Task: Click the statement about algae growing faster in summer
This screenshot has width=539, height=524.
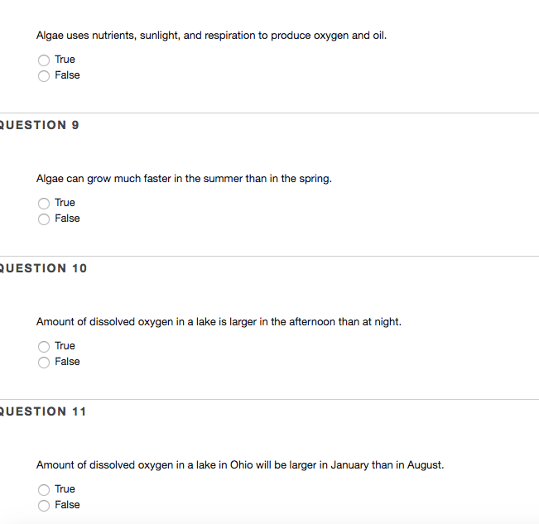Action: point(184,179)
